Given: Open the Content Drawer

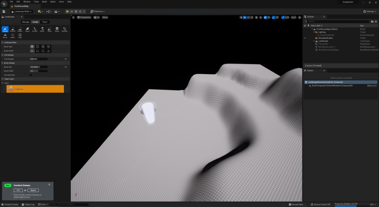Looking at the screenshot, I should [x=10, y=204].
